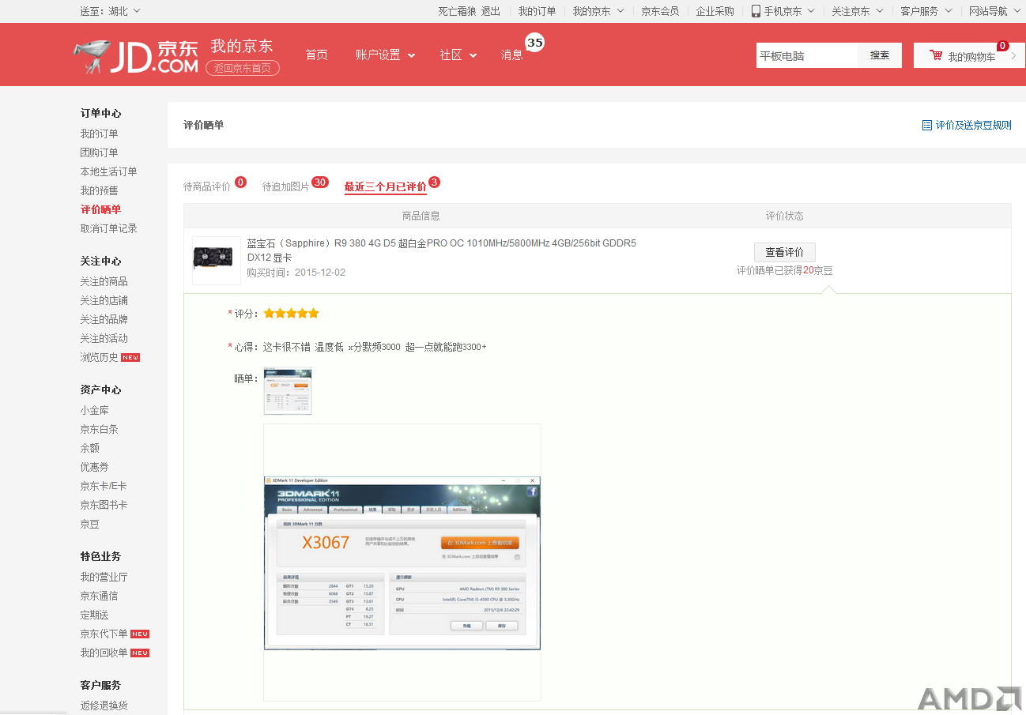The image size is (1026, 715).
Task: Open 京东图书卡 in the sidebar
Action: 104,505
